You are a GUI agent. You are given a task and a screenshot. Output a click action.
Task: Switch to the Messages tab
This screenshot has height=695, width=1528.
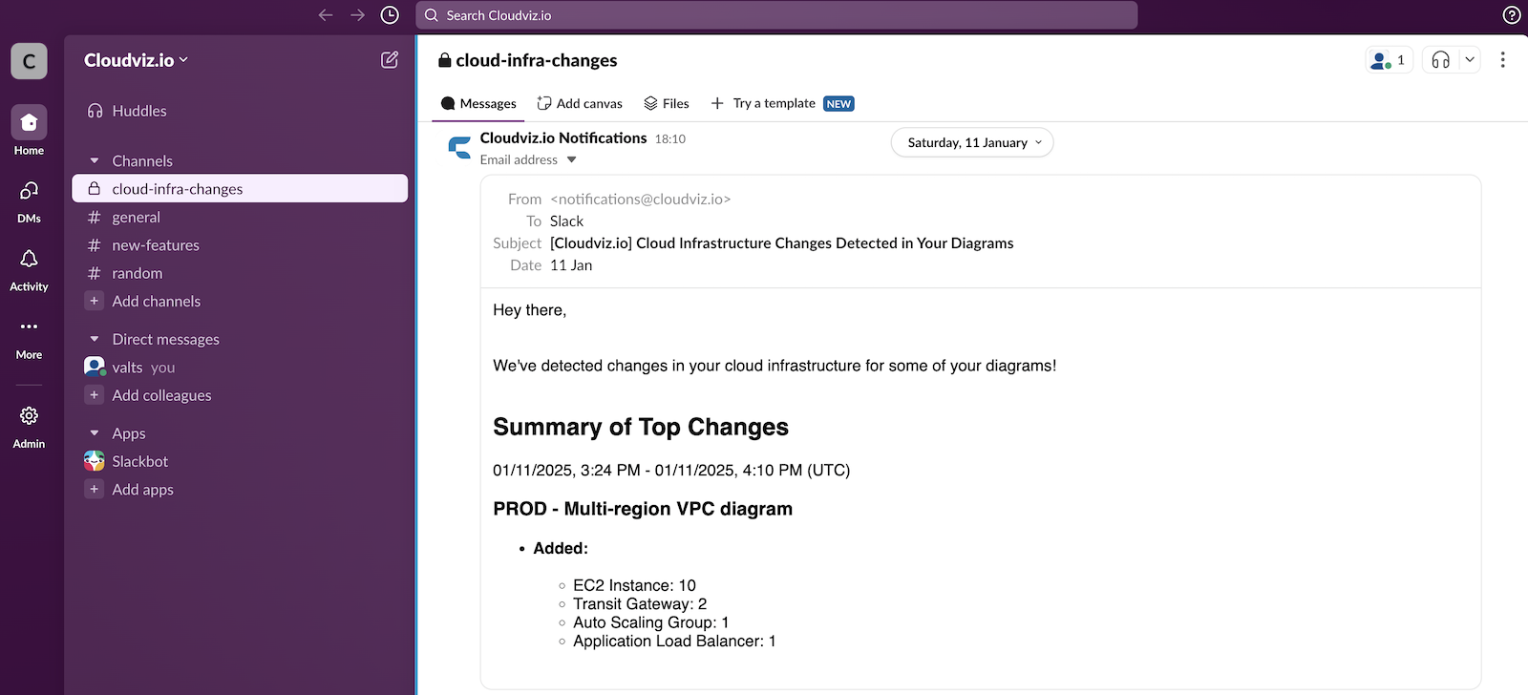point(478,103)
